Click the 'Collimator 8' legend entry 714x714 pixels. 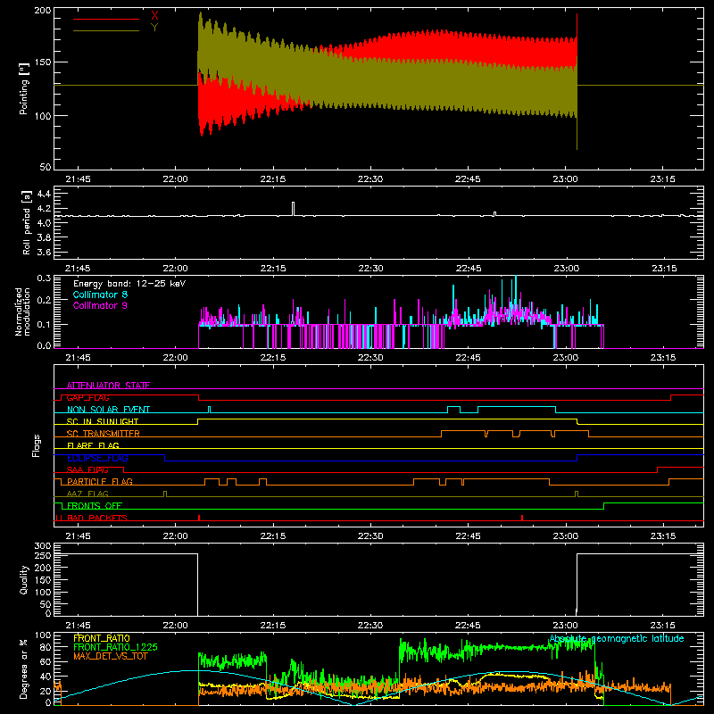[100, 295]
